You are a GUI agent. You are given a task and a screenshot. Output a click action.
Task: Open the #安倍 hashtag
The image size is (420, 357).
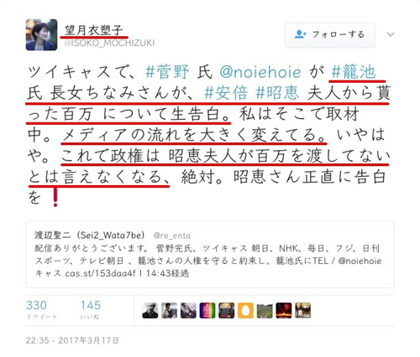[x=226, y=93]
